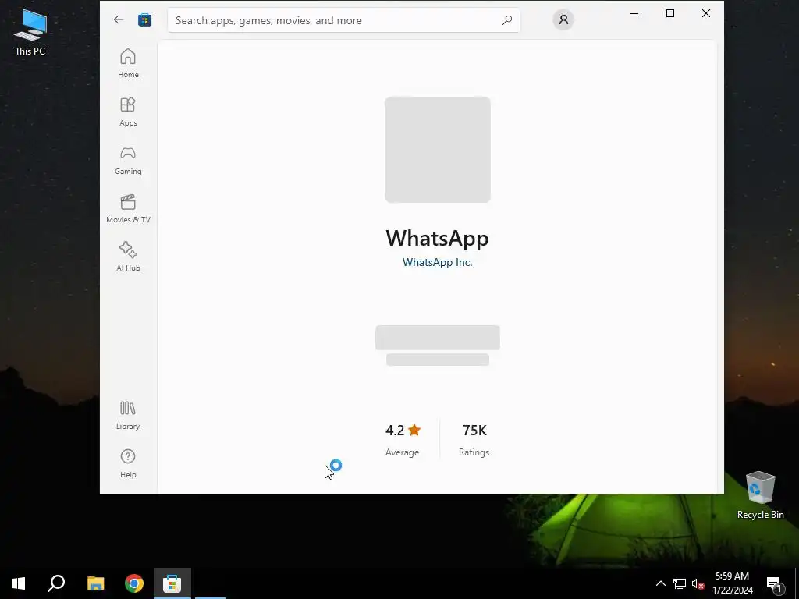Click the WhatsApp title text
This screenshot has height=599, width=799.
(x=437, y=238)
